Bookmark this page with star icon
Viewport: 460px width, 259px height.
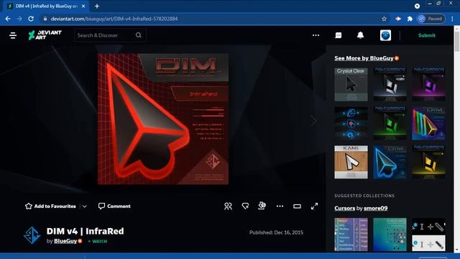pyautogui.click(x=384, y=19)
